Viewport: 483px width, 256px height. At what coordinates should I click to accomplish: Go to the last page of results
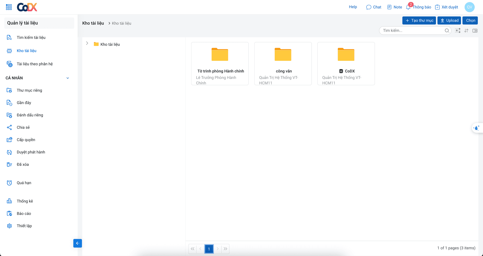click(x=225, y=249)
